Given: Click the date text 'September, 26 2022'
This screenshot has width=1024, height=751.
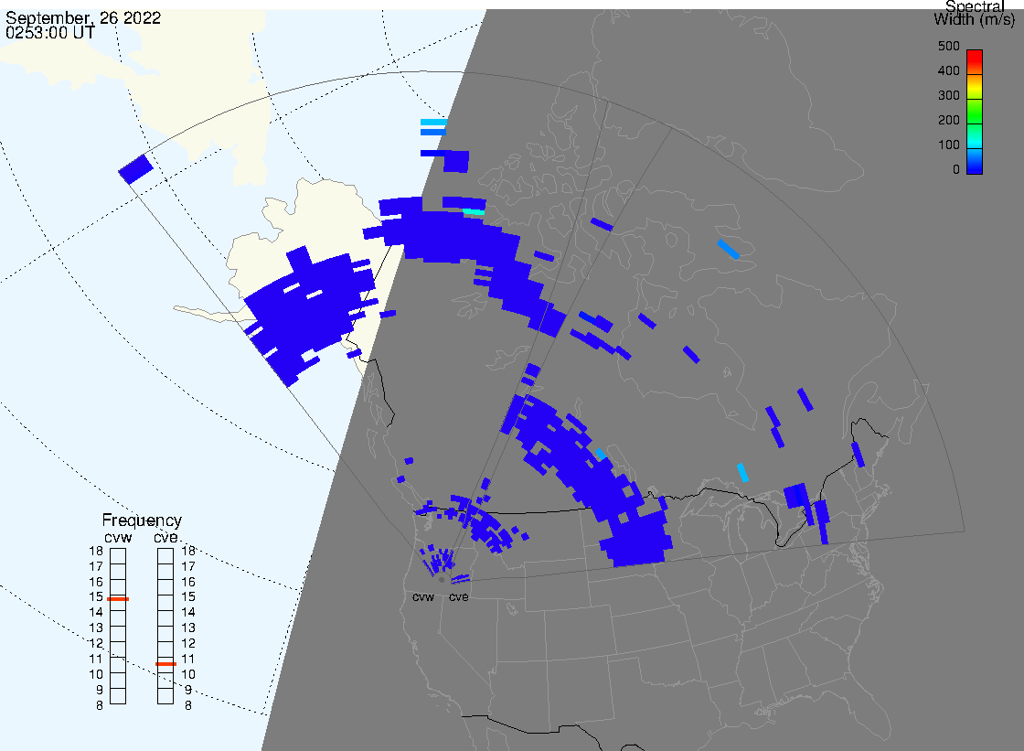Looking at the screenshot, I should 83,17.
